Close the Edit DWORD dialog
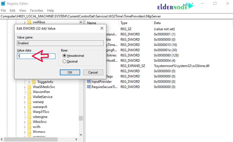Image resolution: width=233 pixels, height=142 pixels. [101, 28]
